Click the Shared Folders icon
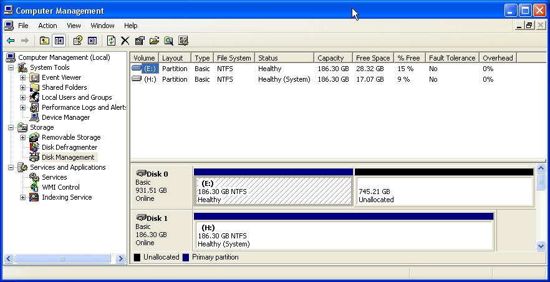550x282 pixels. [34, 87]
